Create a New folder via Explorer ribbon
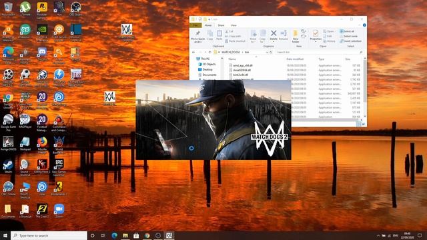Viewport: 427px width, 240px height. (x=296, y=37)
